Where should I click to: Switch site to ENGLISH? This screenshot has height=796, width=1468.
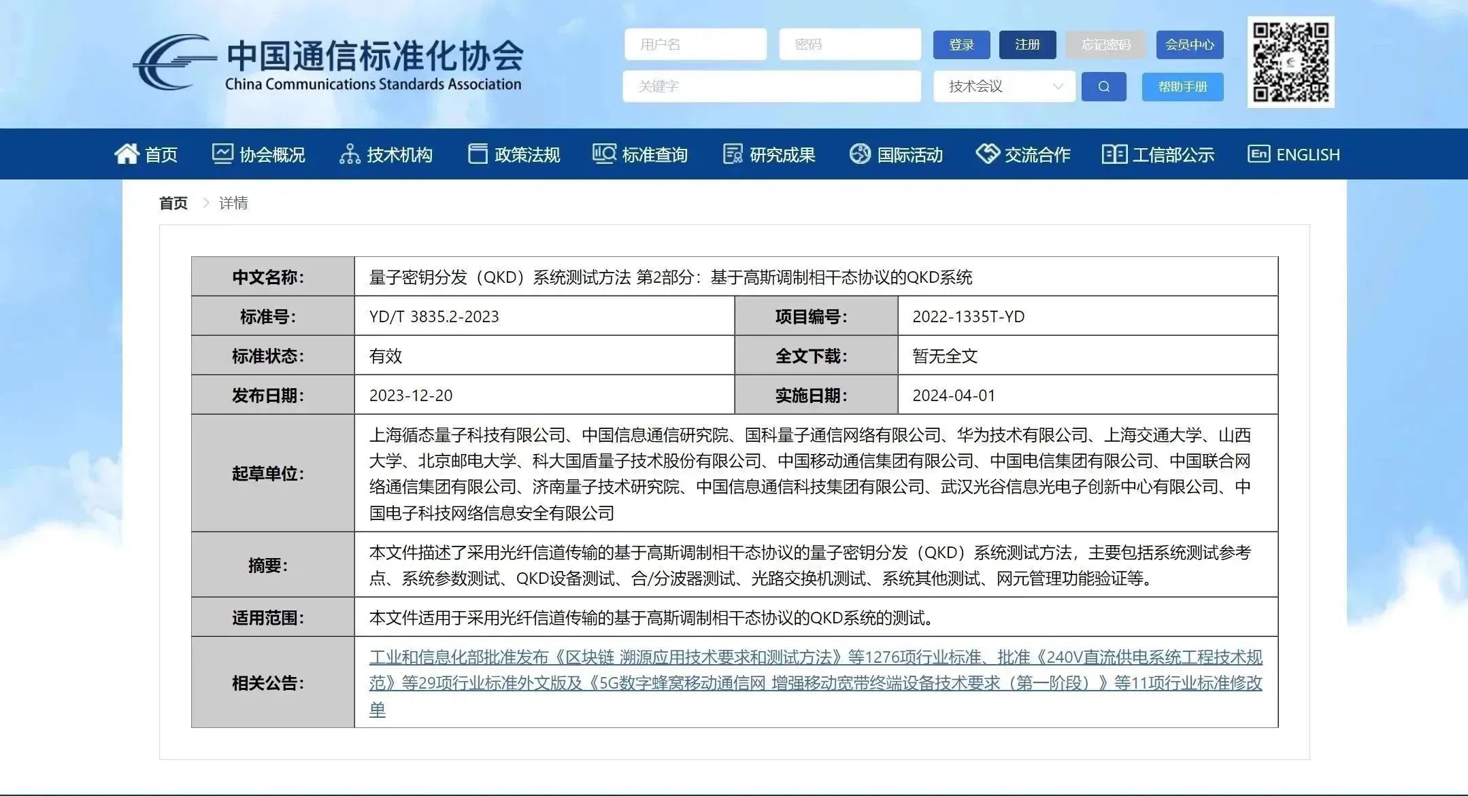click(1307, 155)
